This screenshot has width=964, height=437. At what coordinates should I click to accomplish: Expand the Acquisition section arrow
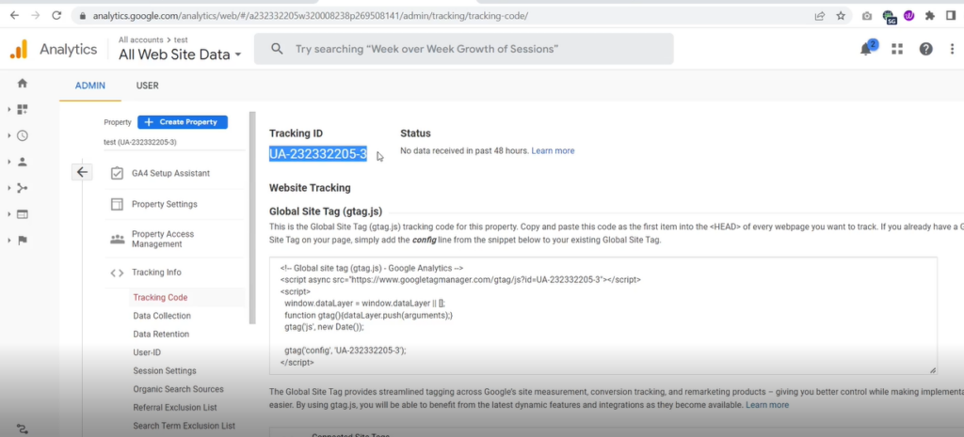coord(9,188)
